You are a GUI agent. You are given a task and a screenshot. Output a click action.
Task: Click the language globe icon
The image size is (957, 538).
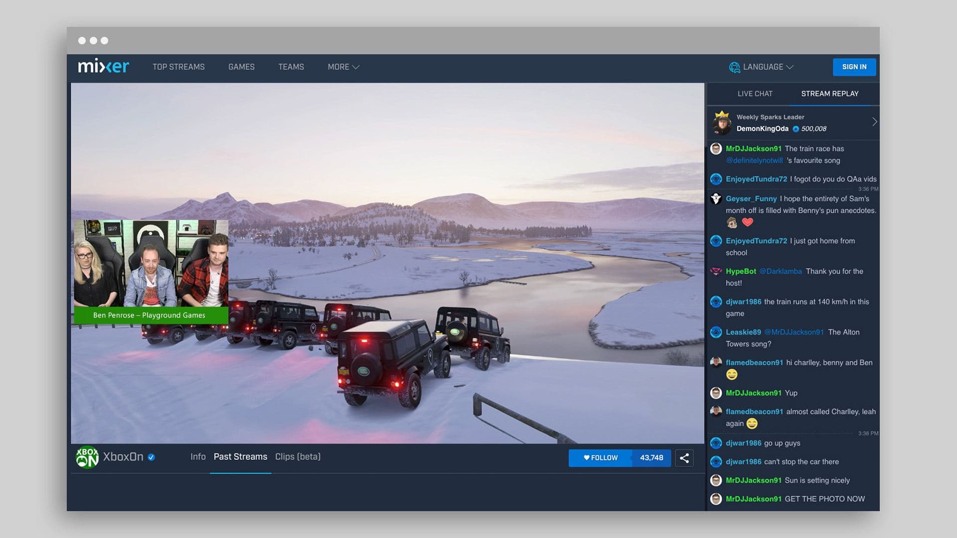[x=734, y=67]
